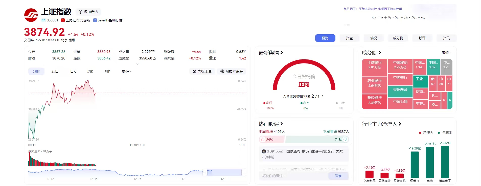Click the 说说你的看法 comment input
This screenshot has height=186, width=481.
[x=293, y=176]
